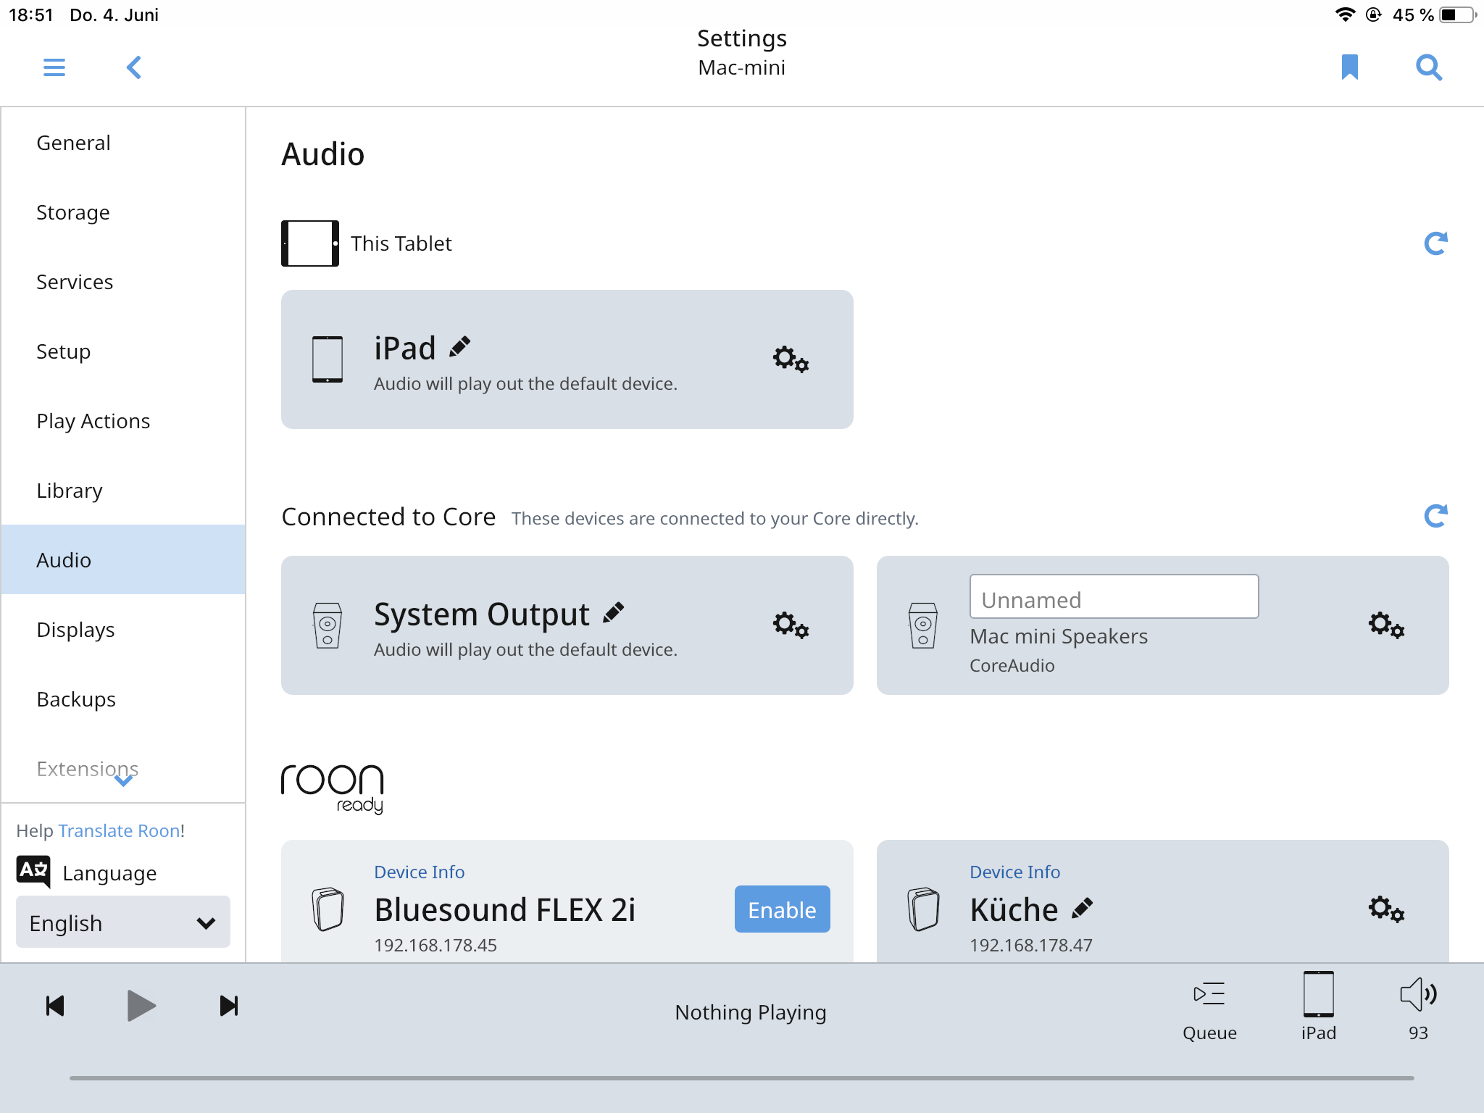The image size is (1484, 1113).
Task: Open the Displays settings section
Action: tap(123, 630)
